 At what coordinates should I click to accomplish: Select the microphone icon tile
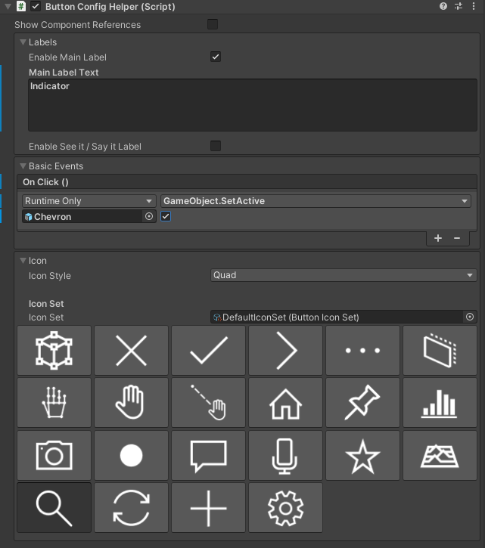[285, 455]
